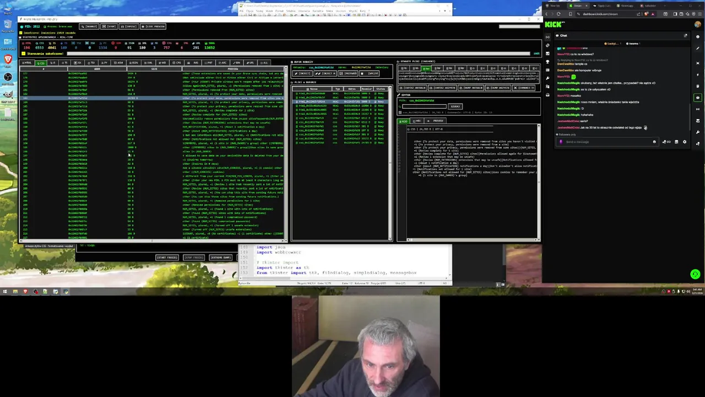Open the Kick trophy achievements sidebar icon
Image resolution: width=705 pixels, height=397 pixels.
[547, 61]
